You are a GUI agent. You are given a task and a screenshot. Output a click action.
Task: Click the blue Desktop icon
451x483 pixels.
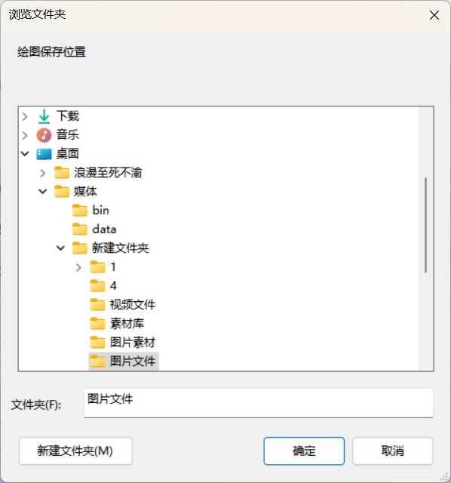pos(44,154)
